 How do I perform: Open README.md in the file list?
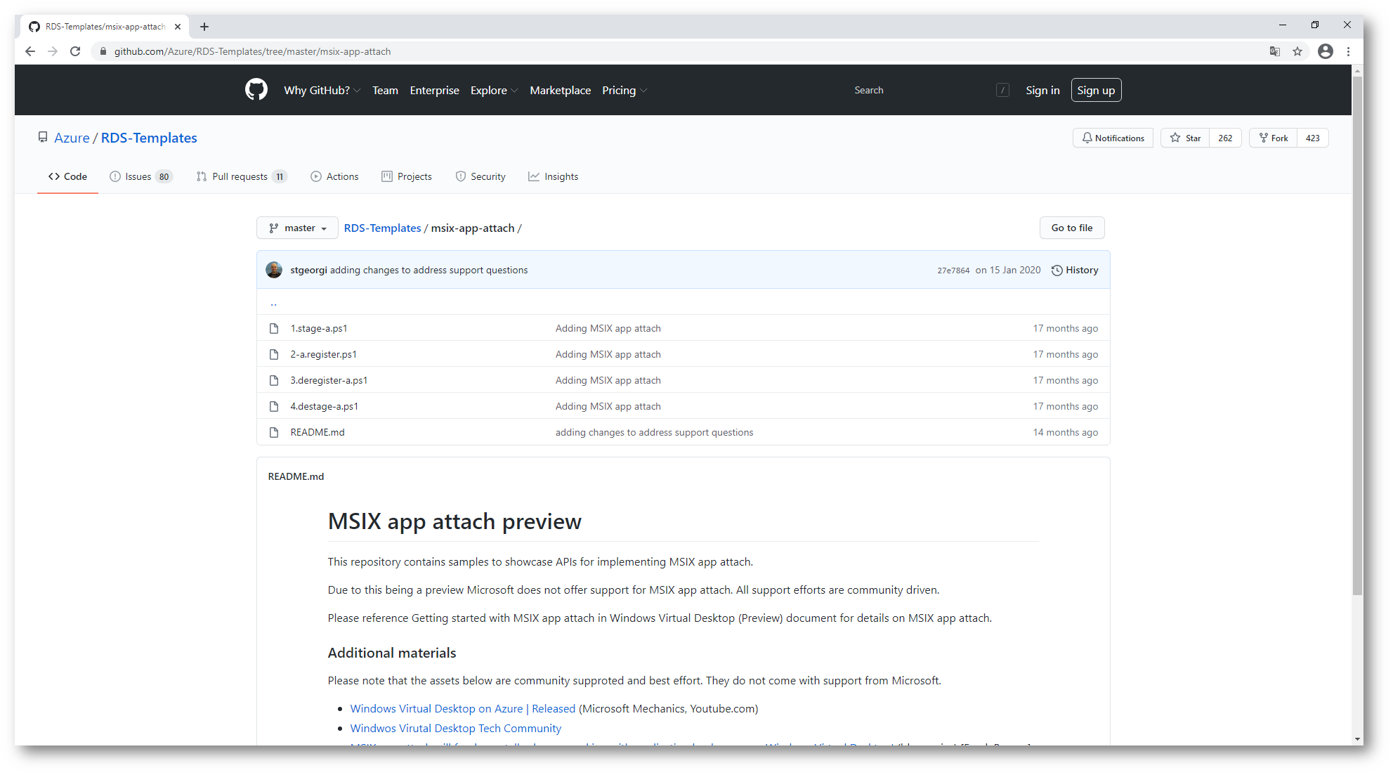[318, 432]
